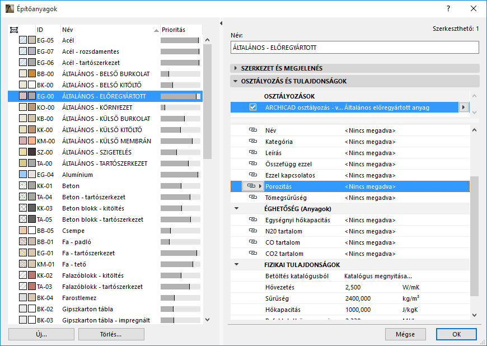Click the link icon beside Összefügg ezzel
Viewport: 487px width, 346px height.
[x=253, y=163]
